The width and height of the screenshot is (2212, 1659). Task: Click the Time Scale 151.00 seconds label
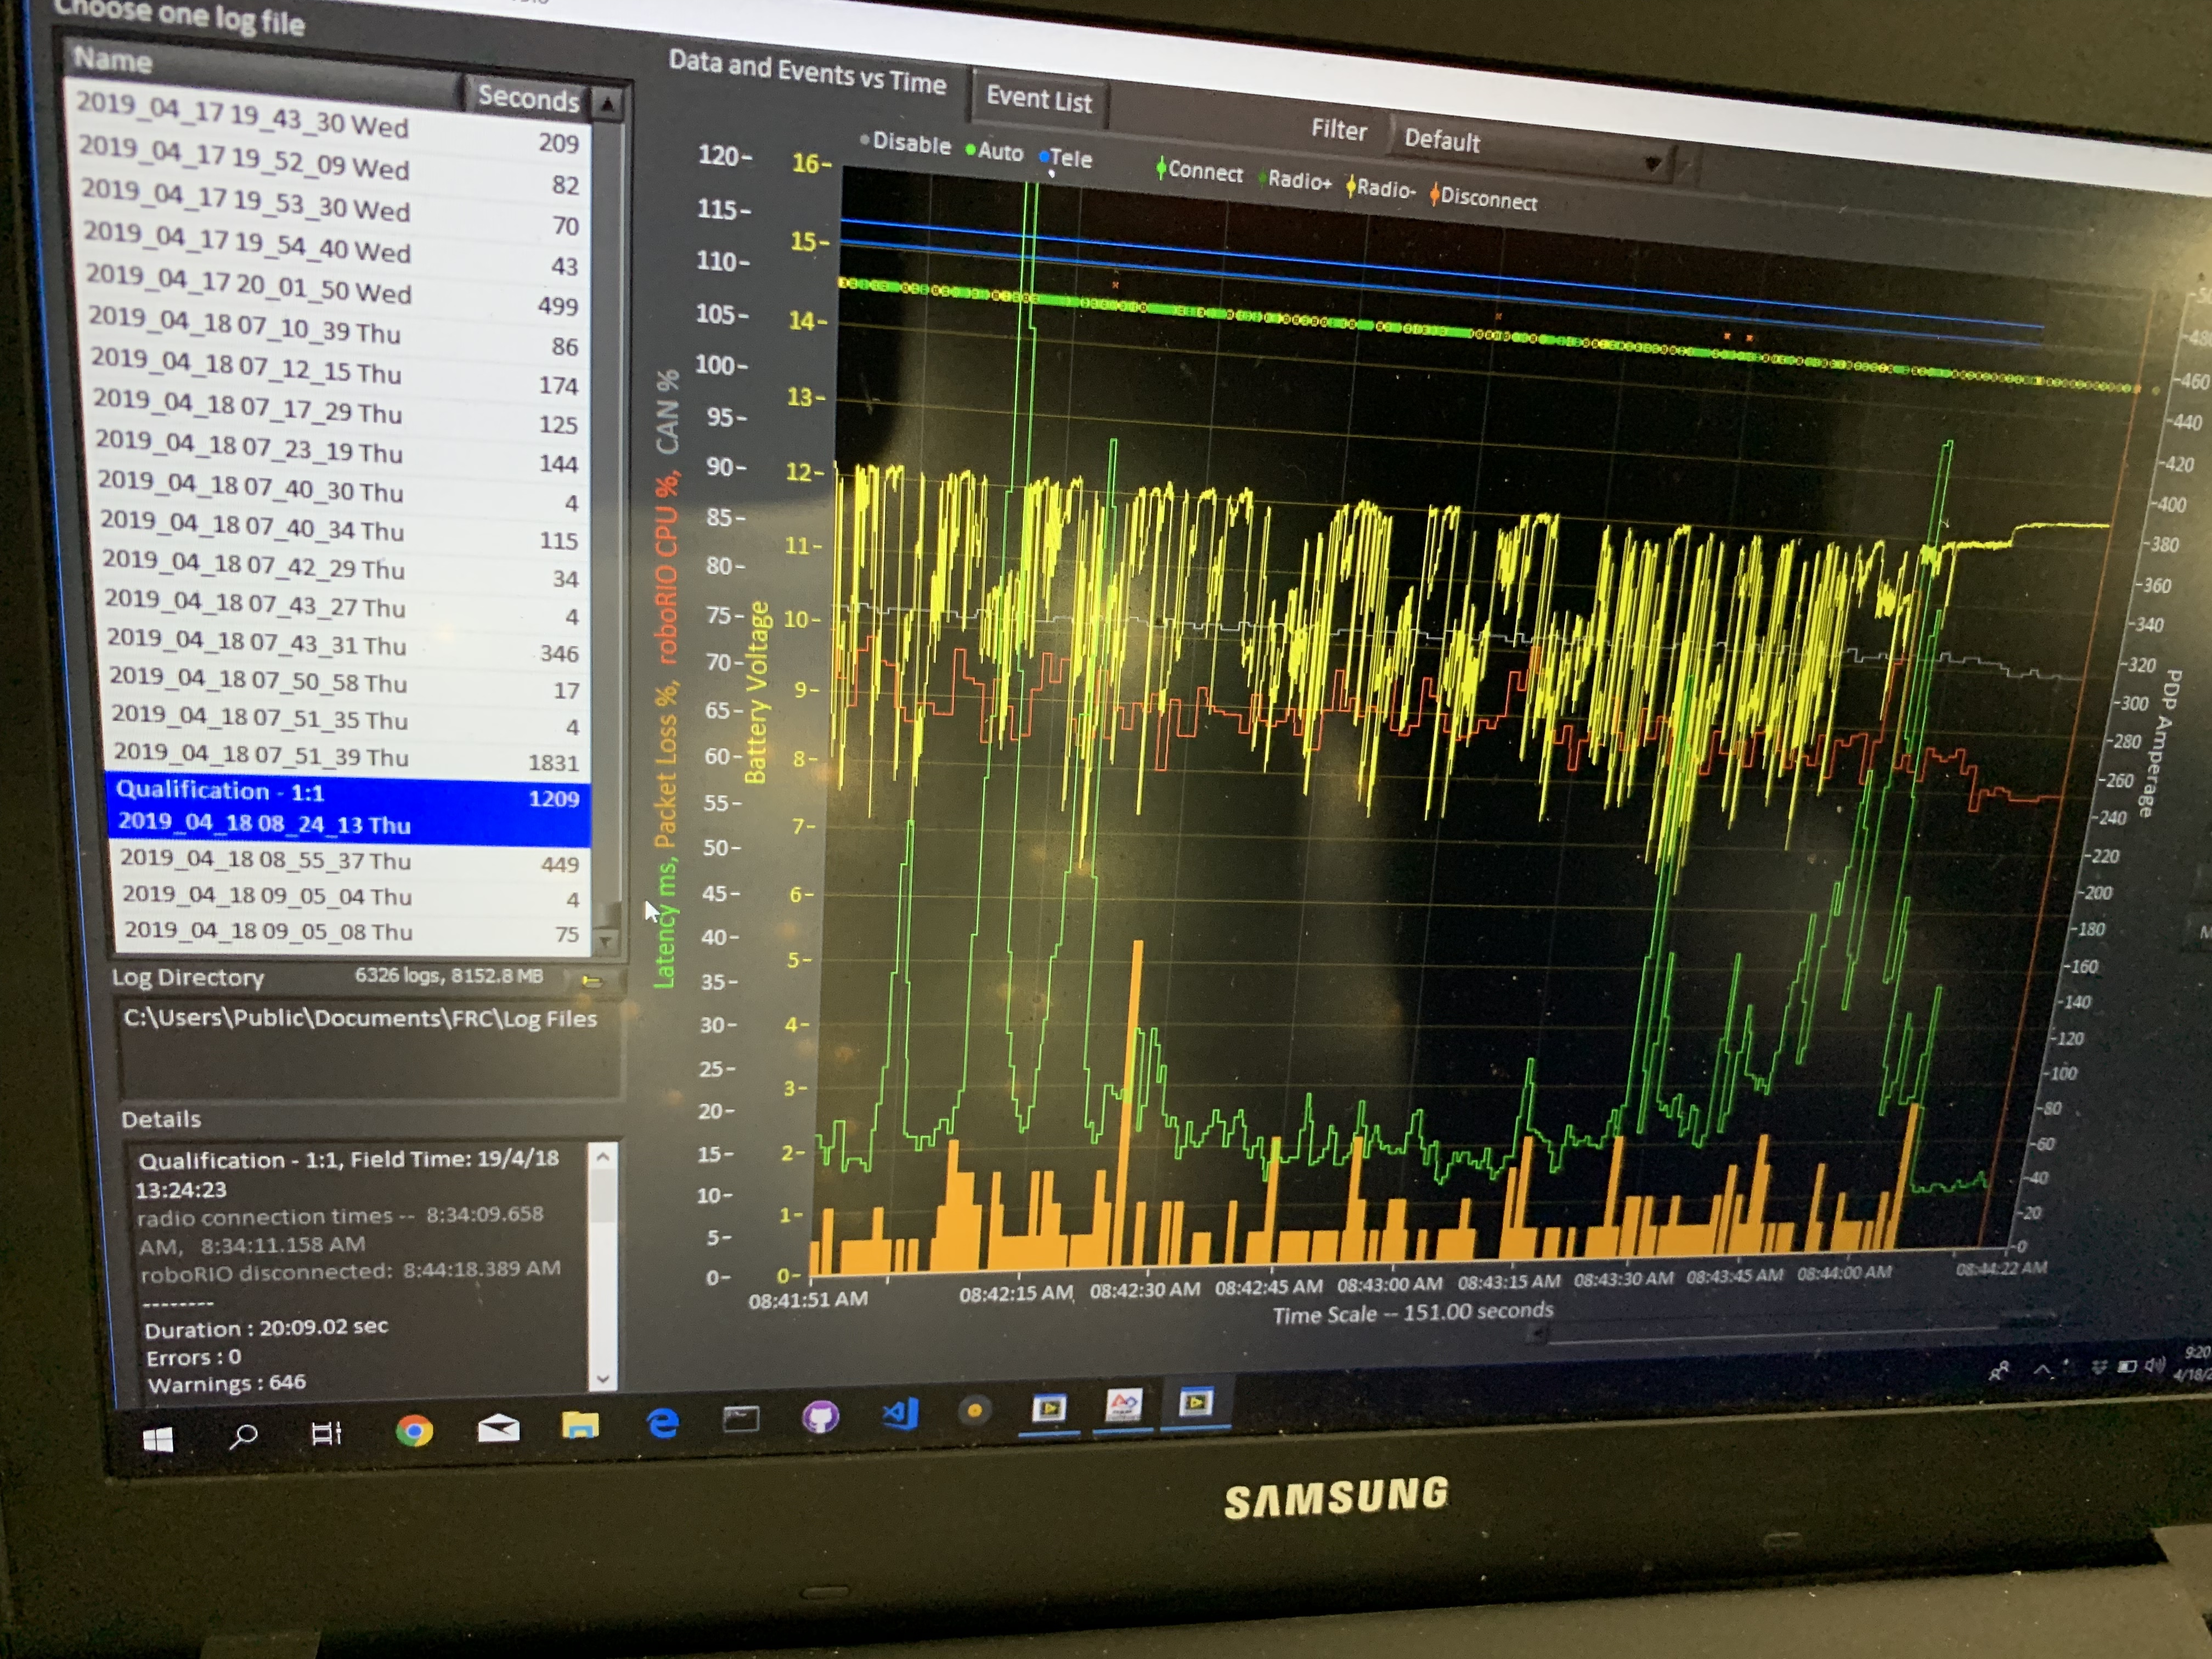coord(1412,1312)
